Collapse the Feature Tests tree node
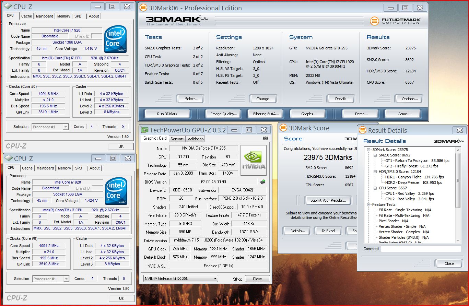469x306 pixels. point(369,204)
